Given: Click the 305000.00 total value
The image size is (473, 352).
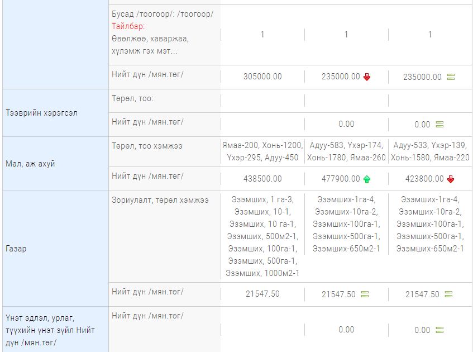Looking at the screenshot, I should tap(262, 77).
